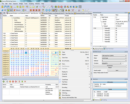This screenshot has width=130, height=104.
Task: Expand Serial Packet row 1124
Action: 10,34
